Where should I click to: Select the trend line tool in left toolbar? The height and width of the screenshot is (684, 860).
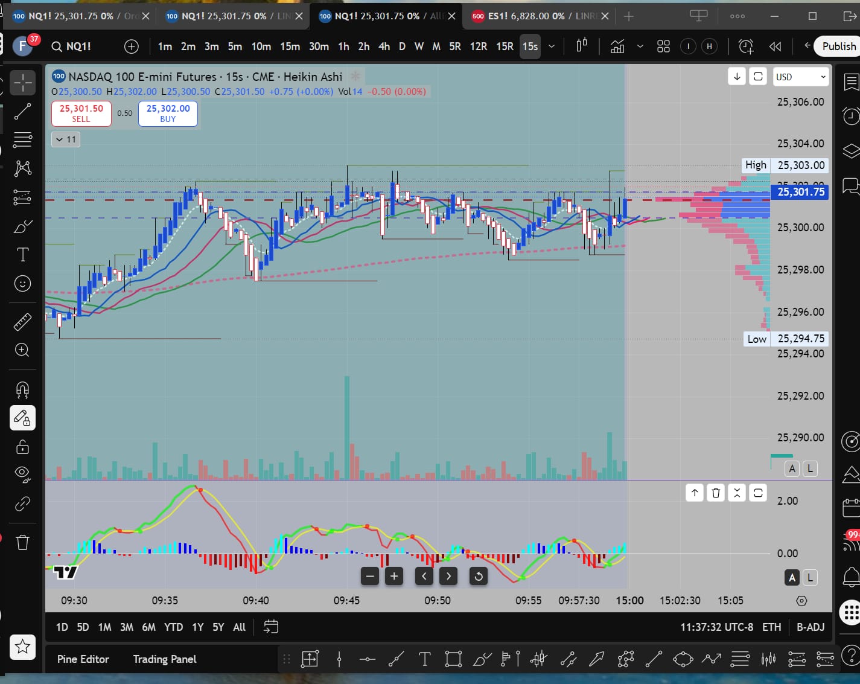click(23, 112)
